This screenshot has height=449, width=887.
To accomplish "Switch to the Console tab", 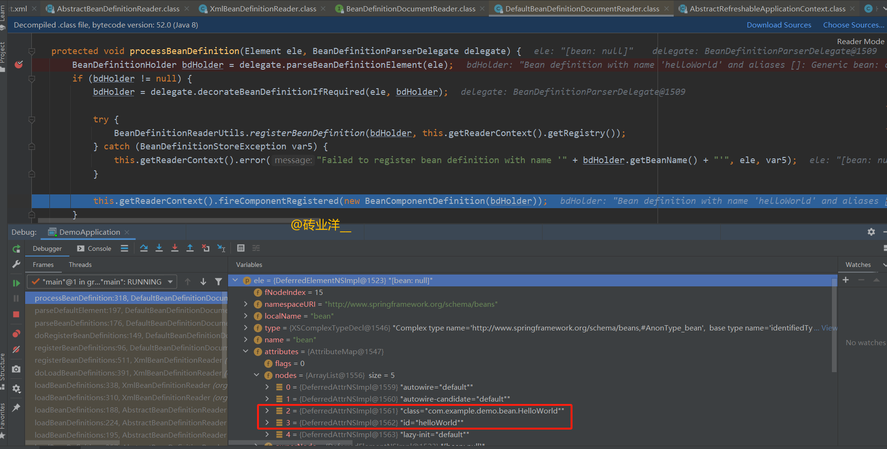I will 94,248.
